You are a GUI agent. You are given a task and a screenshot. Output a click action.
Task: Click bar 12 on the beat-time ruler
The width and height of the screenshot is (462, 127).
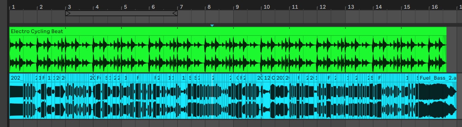[322, 7]
